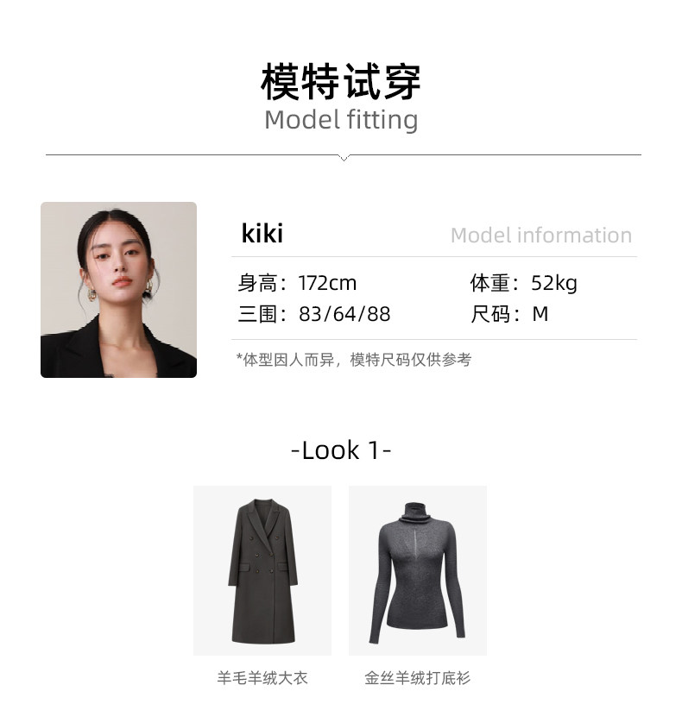
Task: Click the Model fitting subtitle
Action: (x=341, y=120)
